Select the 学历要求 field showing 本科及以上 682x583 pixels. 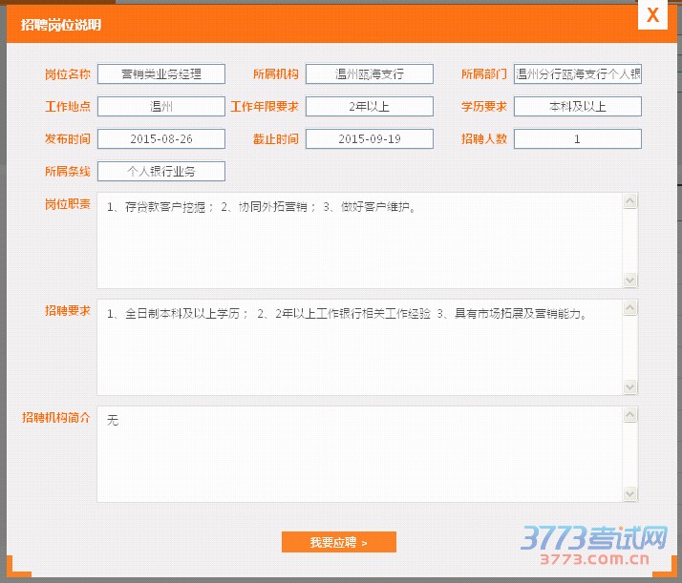(x=577, y=106)
